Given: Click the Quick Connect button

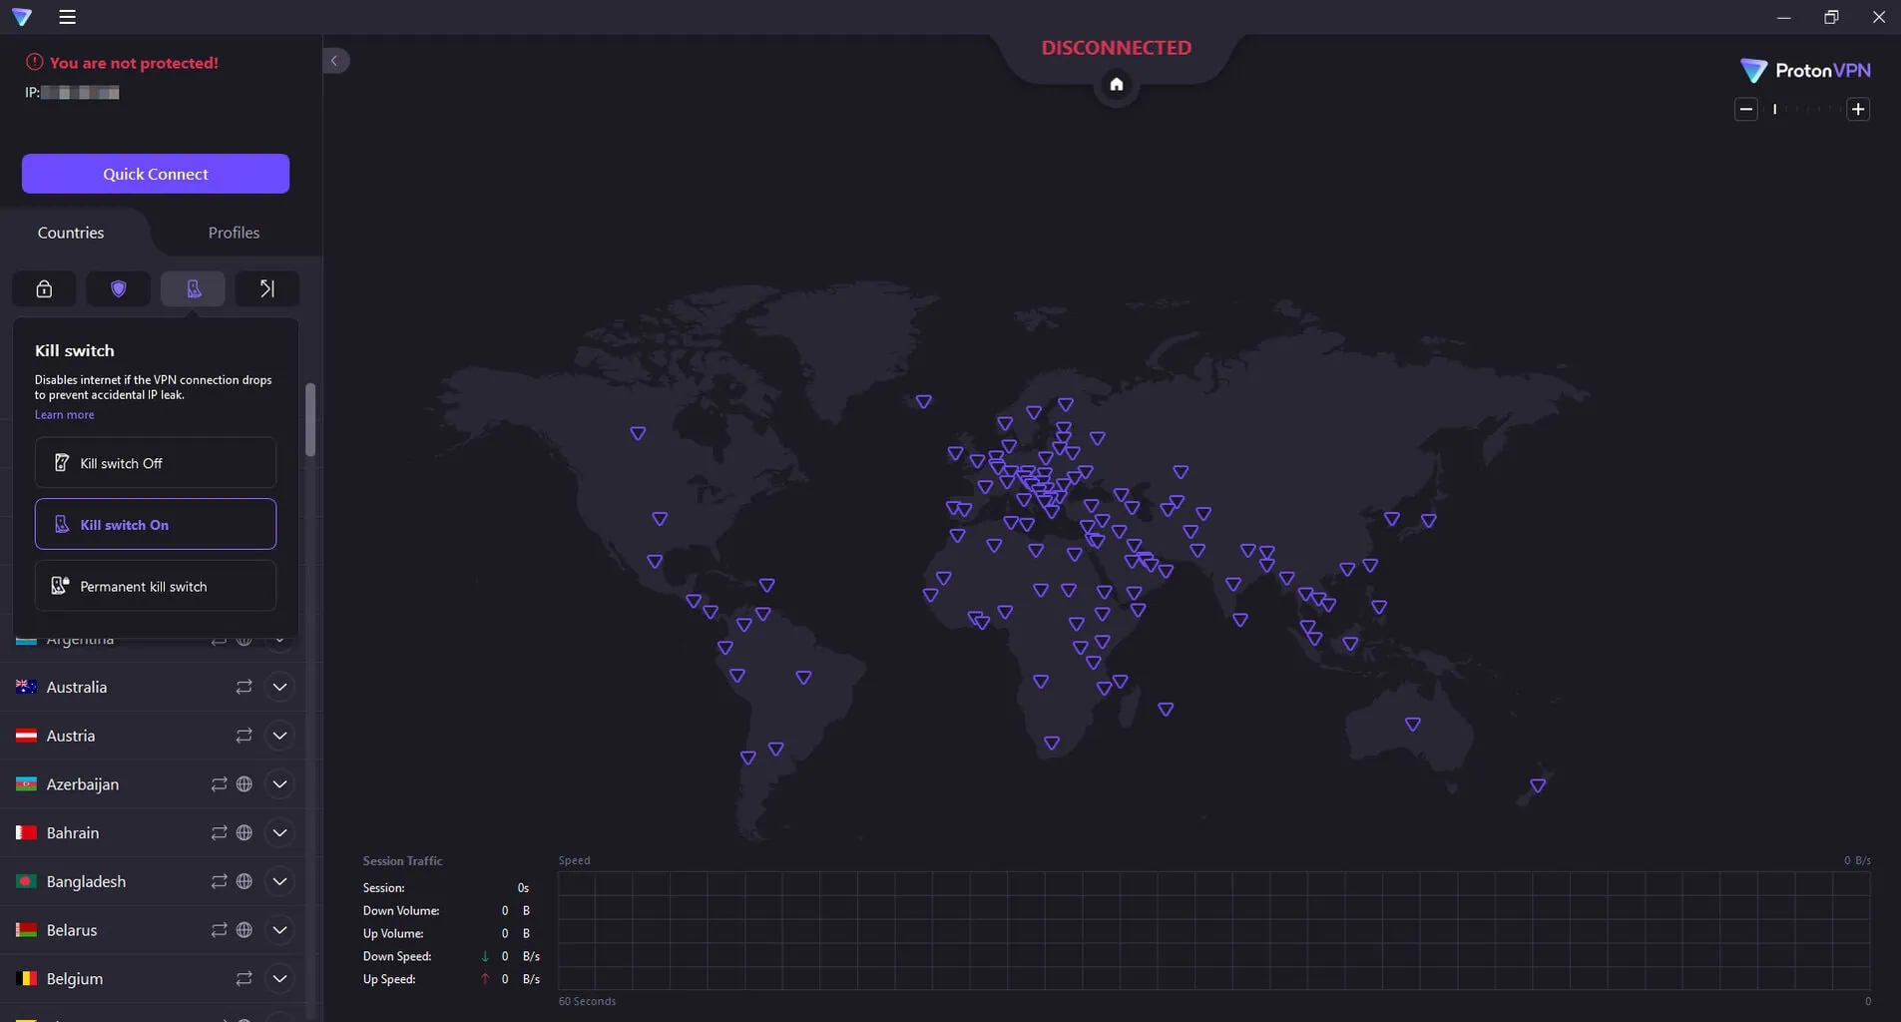Looking at the screenshot, I should (156, 174).
